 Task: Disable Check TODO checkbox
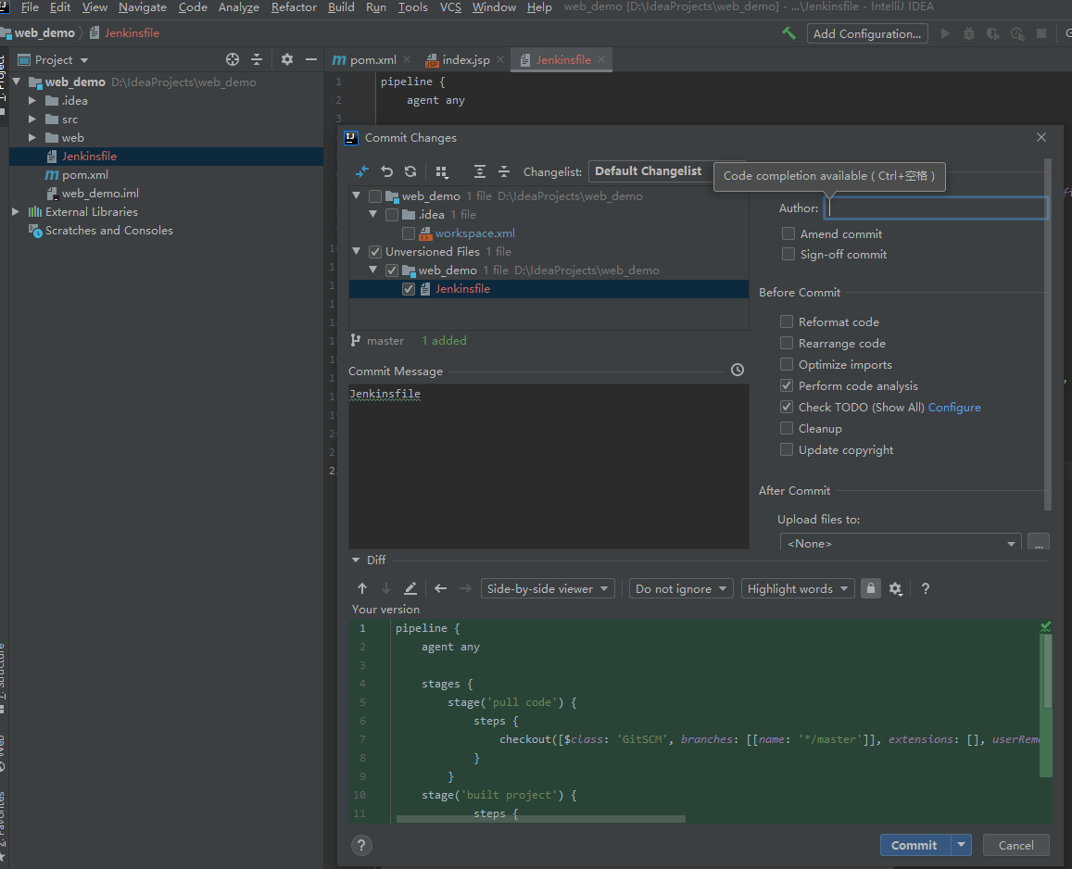point(787,407)
